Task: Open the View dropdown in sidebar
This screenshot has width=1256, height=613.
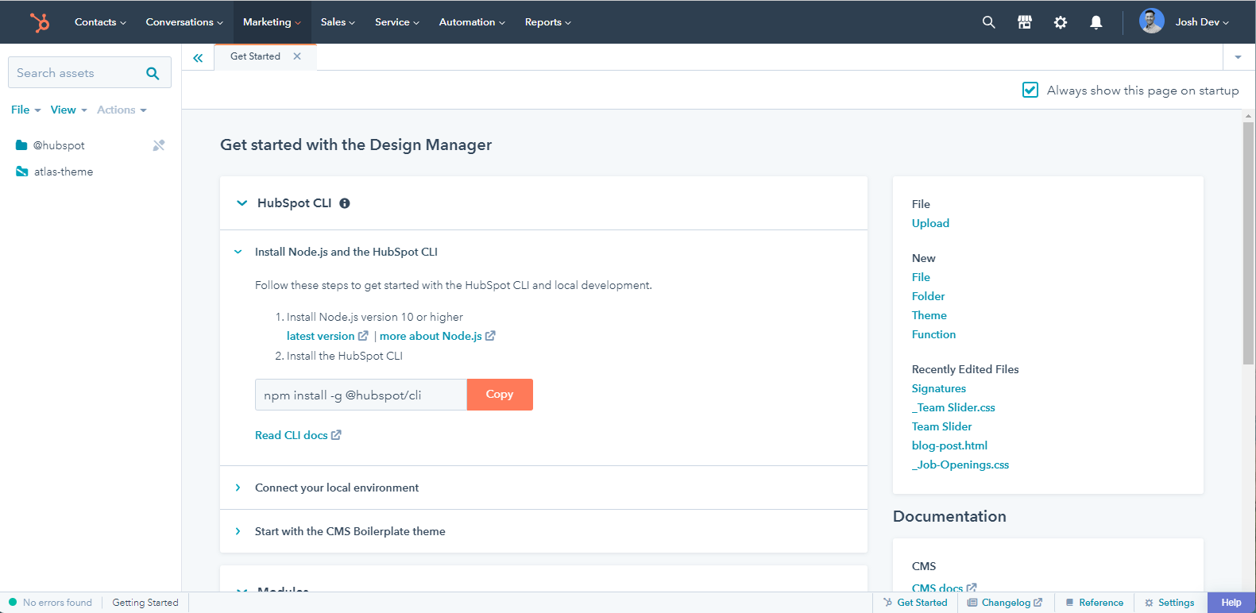Action: tap(68, 110)
